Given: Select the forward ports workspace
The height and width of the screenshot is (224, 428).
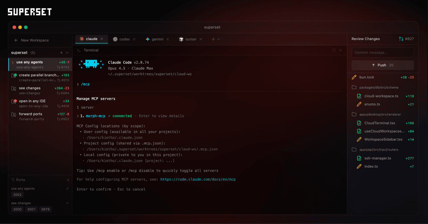Looking at the screenshot, I should point(40,116).
